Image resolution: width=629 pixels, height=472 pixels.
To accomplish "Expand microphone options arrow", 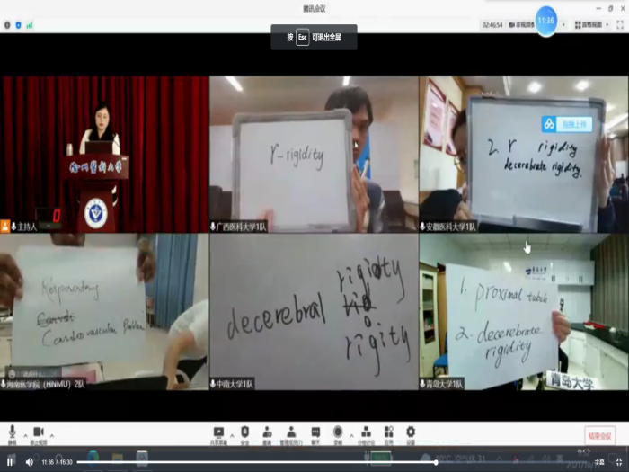I will click(x=24, y=433).
